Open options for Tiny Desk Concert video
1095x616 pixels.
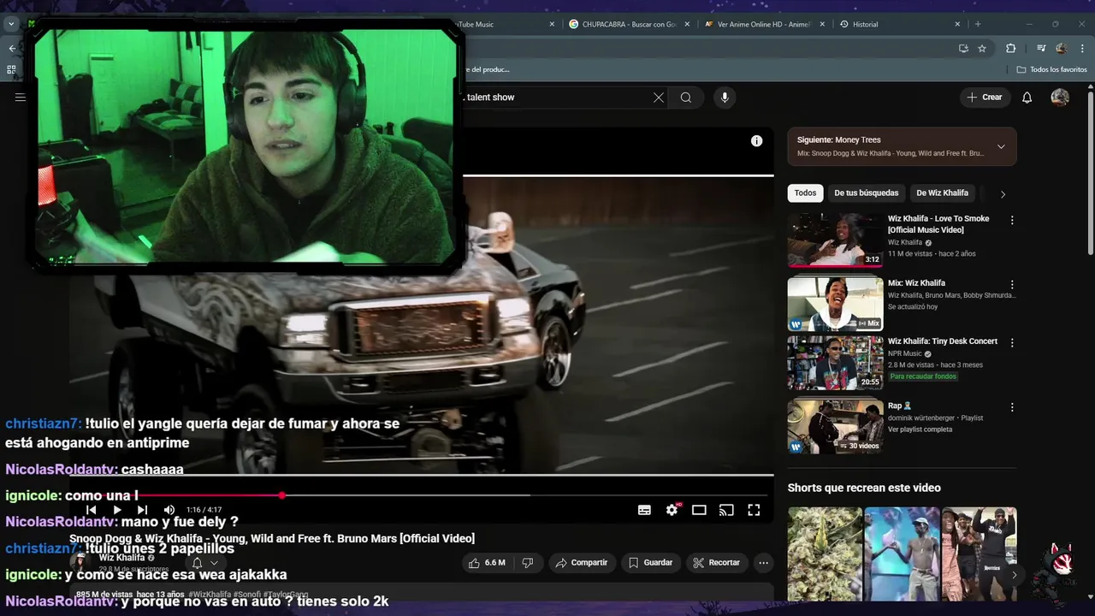pos(1012,342)
